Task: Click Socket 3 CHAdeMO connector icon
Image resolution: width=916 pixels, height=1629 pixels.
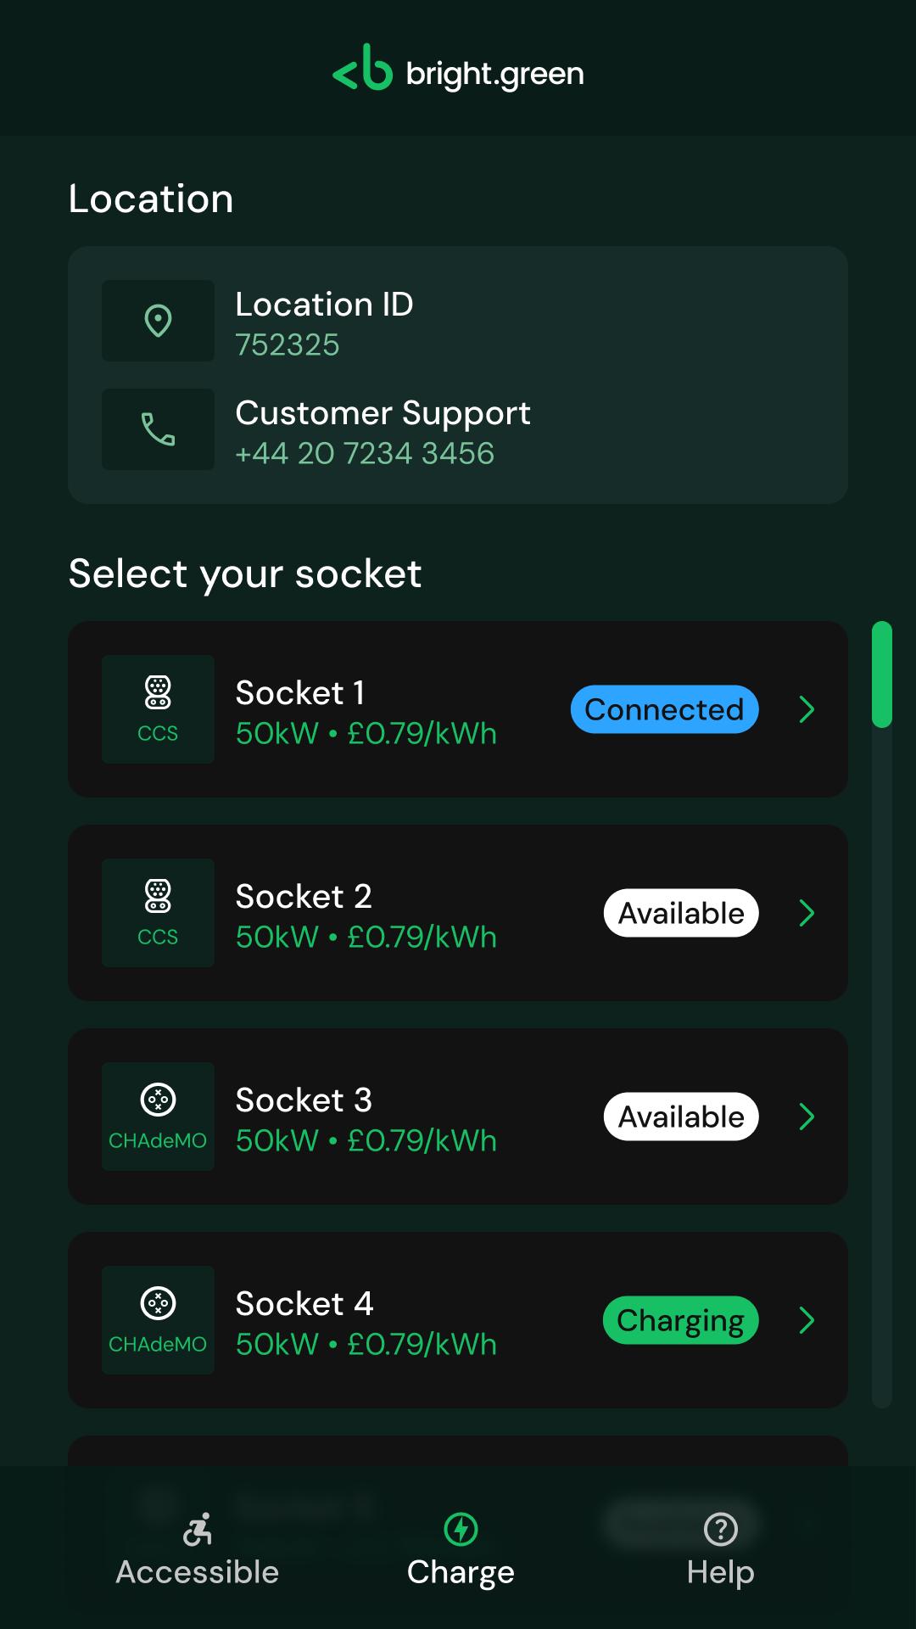Action: point(158,1100)
